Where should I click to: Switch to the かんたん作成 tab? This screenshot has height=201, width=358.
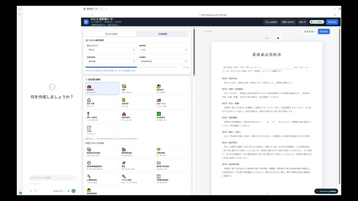pos(111,34)
